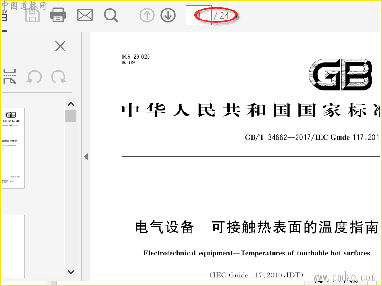This screenshot has height=286, width=382.
Task: Click the K 09 classification text
Action: pos(128,62)
